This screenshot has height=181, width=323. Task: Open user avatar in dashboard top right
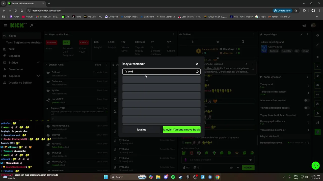313,25
